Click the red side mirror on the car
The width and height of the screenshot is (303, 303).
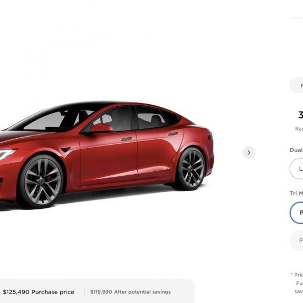101,128
